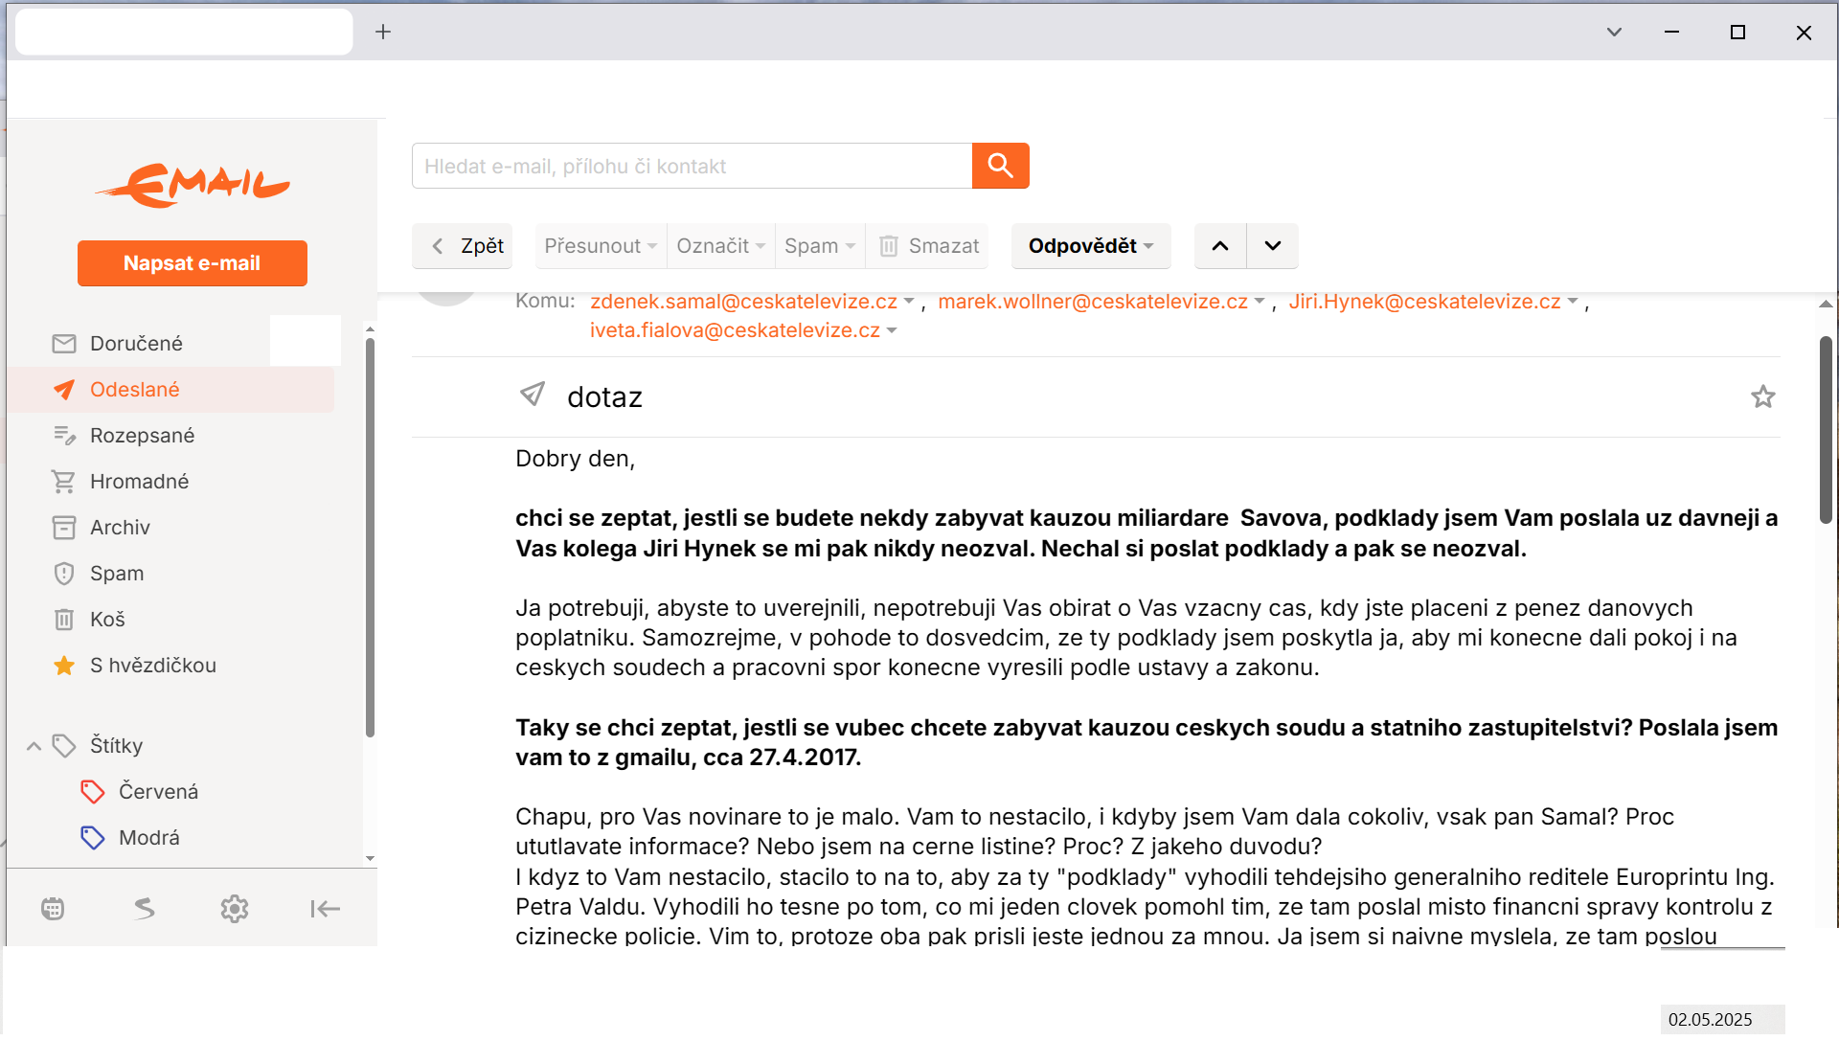
Task: Expand the dropdown arrow after iveta.fialova address
Action: click(x=892, y=330)
